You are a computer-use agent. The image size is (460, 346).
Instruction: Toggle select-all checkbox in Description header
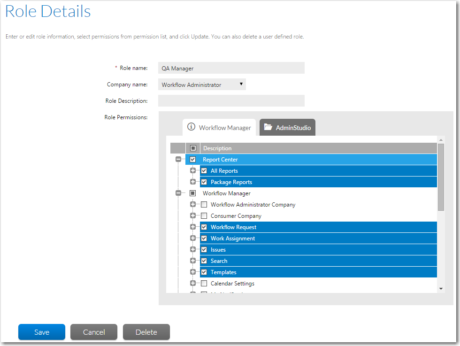(x=193, y=148)
